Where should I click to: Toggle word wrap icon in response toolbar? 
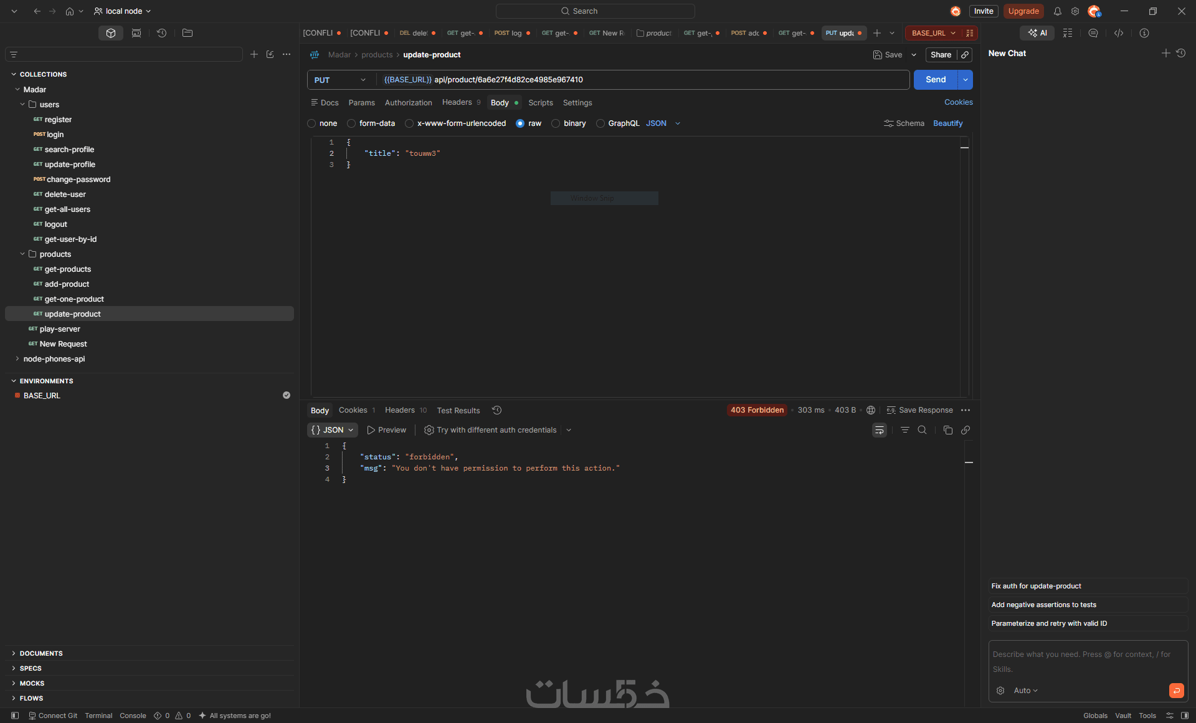point(880,430)
